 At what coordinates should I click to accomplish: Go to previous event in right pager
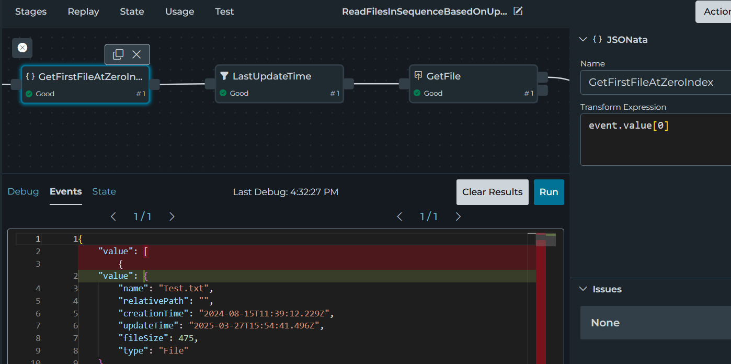point(399,217)
